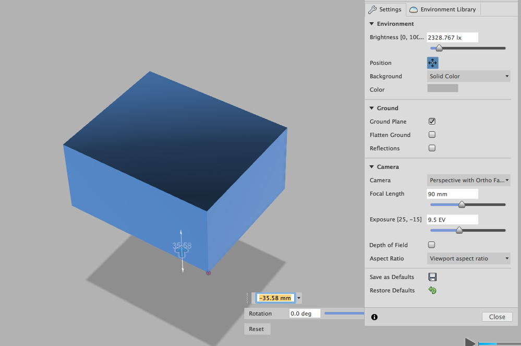Open the Aspect Ratio dropdown

pos(468,258)
